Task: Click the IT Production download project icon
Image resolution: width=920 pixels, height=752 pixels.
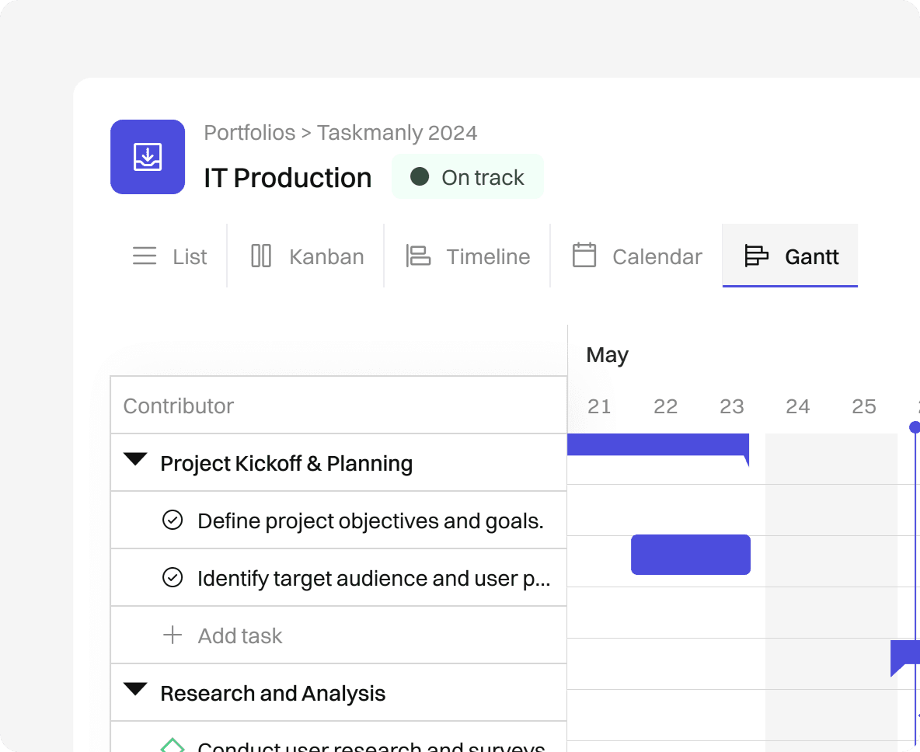Action: (148, 157)
